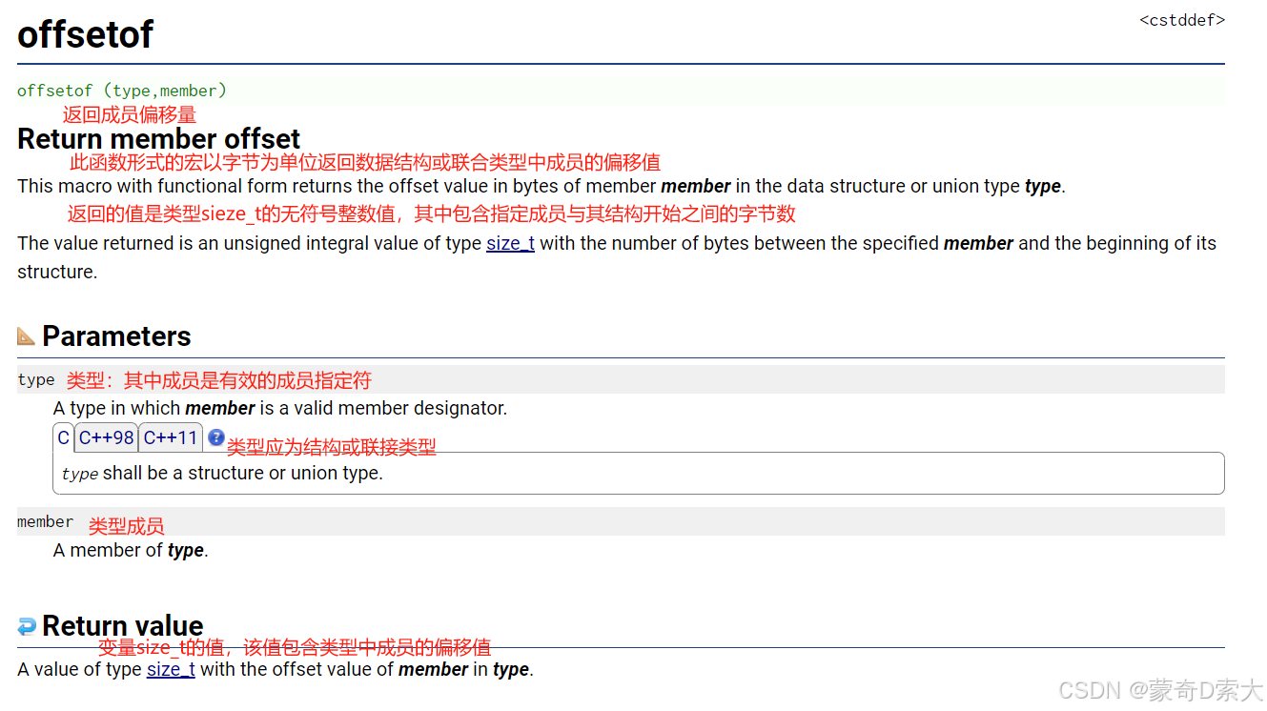Select the C tab
This screenshot has width=1267, height=711.
64,438
